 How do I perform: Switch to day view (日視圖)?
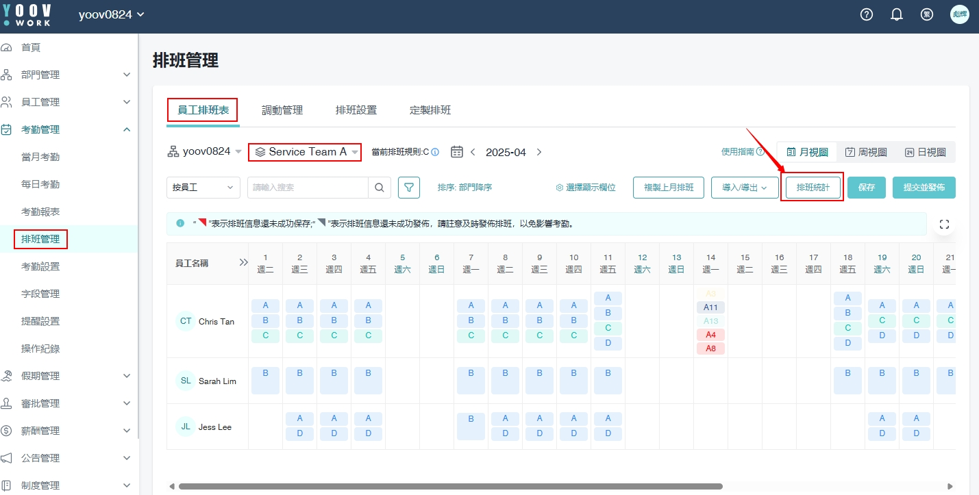pyautogui.click(x=925, y=152)
